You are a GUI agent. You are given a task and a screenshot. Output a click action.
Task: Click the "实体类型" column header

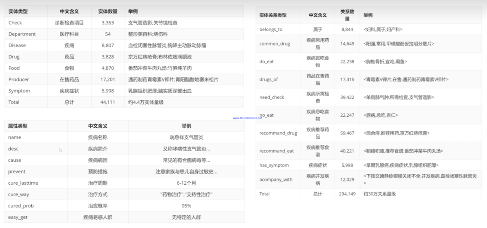point(18,11)
